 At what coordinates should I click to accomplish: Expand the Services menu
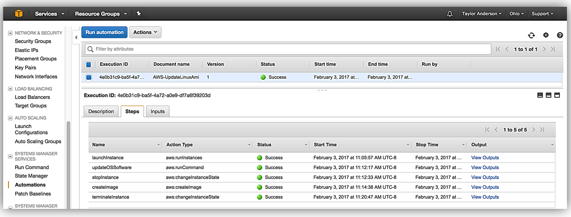click(50, 14)
